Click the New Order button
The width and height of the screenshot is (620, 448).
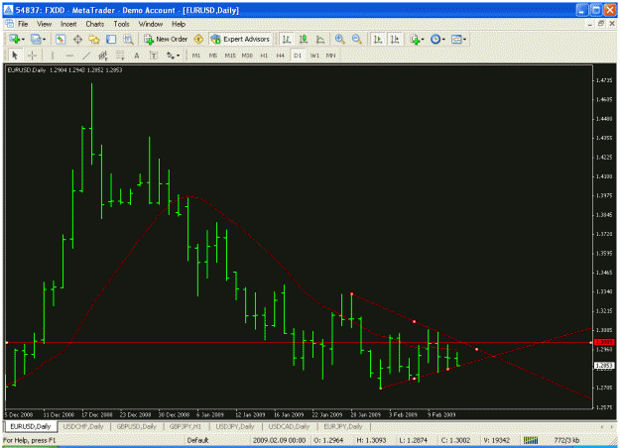coord(166,39)
